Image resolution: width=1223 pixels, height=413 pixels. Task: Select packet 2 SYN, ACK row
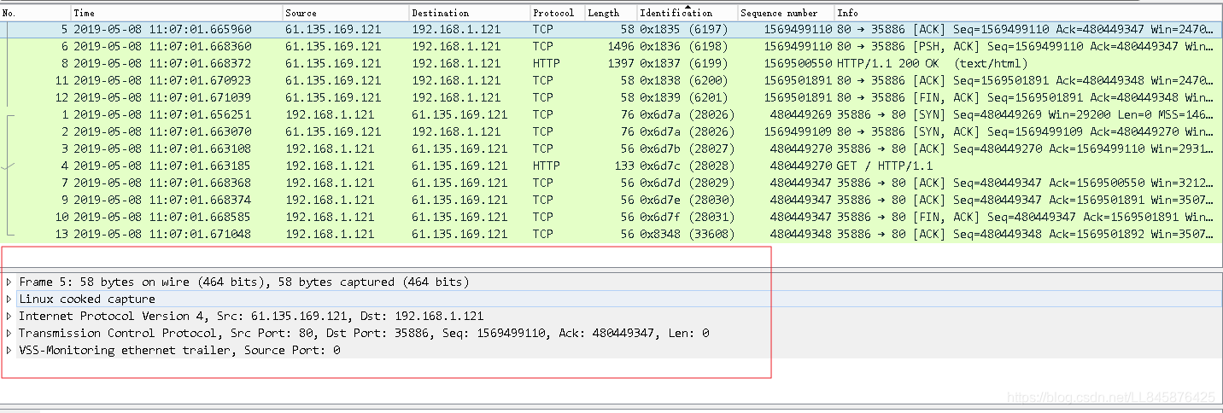[611, 131]
